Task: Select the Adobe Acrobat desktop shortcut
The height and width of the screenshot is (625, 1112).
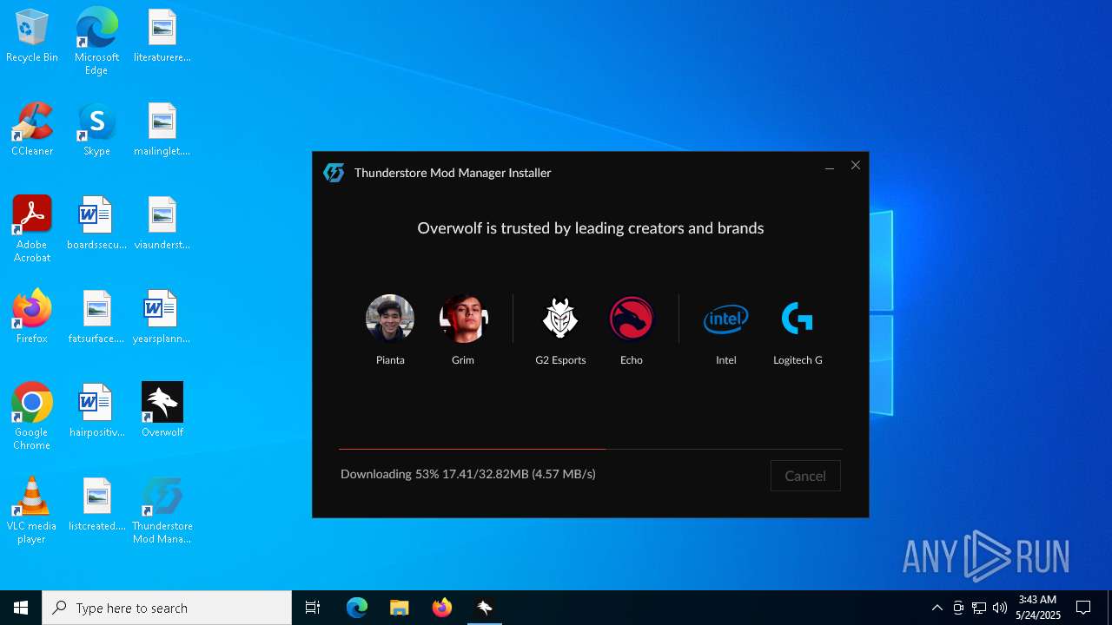Action: [32, 229]
